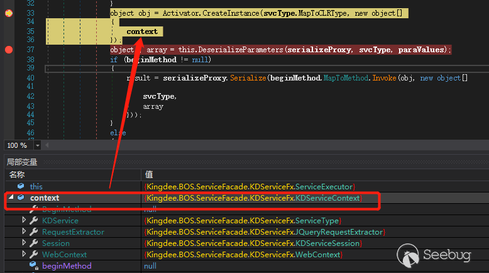This screenshot has height=273, width=489.
Task: Expand the KDService property row
Action: point(24,220)
